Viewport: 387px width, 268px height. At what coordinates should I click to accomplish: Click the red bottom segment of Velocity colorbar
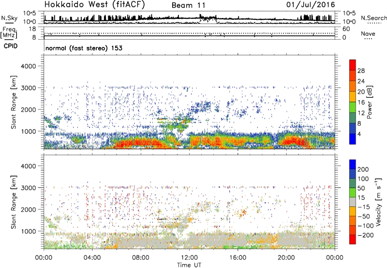[x=353, y=239]
